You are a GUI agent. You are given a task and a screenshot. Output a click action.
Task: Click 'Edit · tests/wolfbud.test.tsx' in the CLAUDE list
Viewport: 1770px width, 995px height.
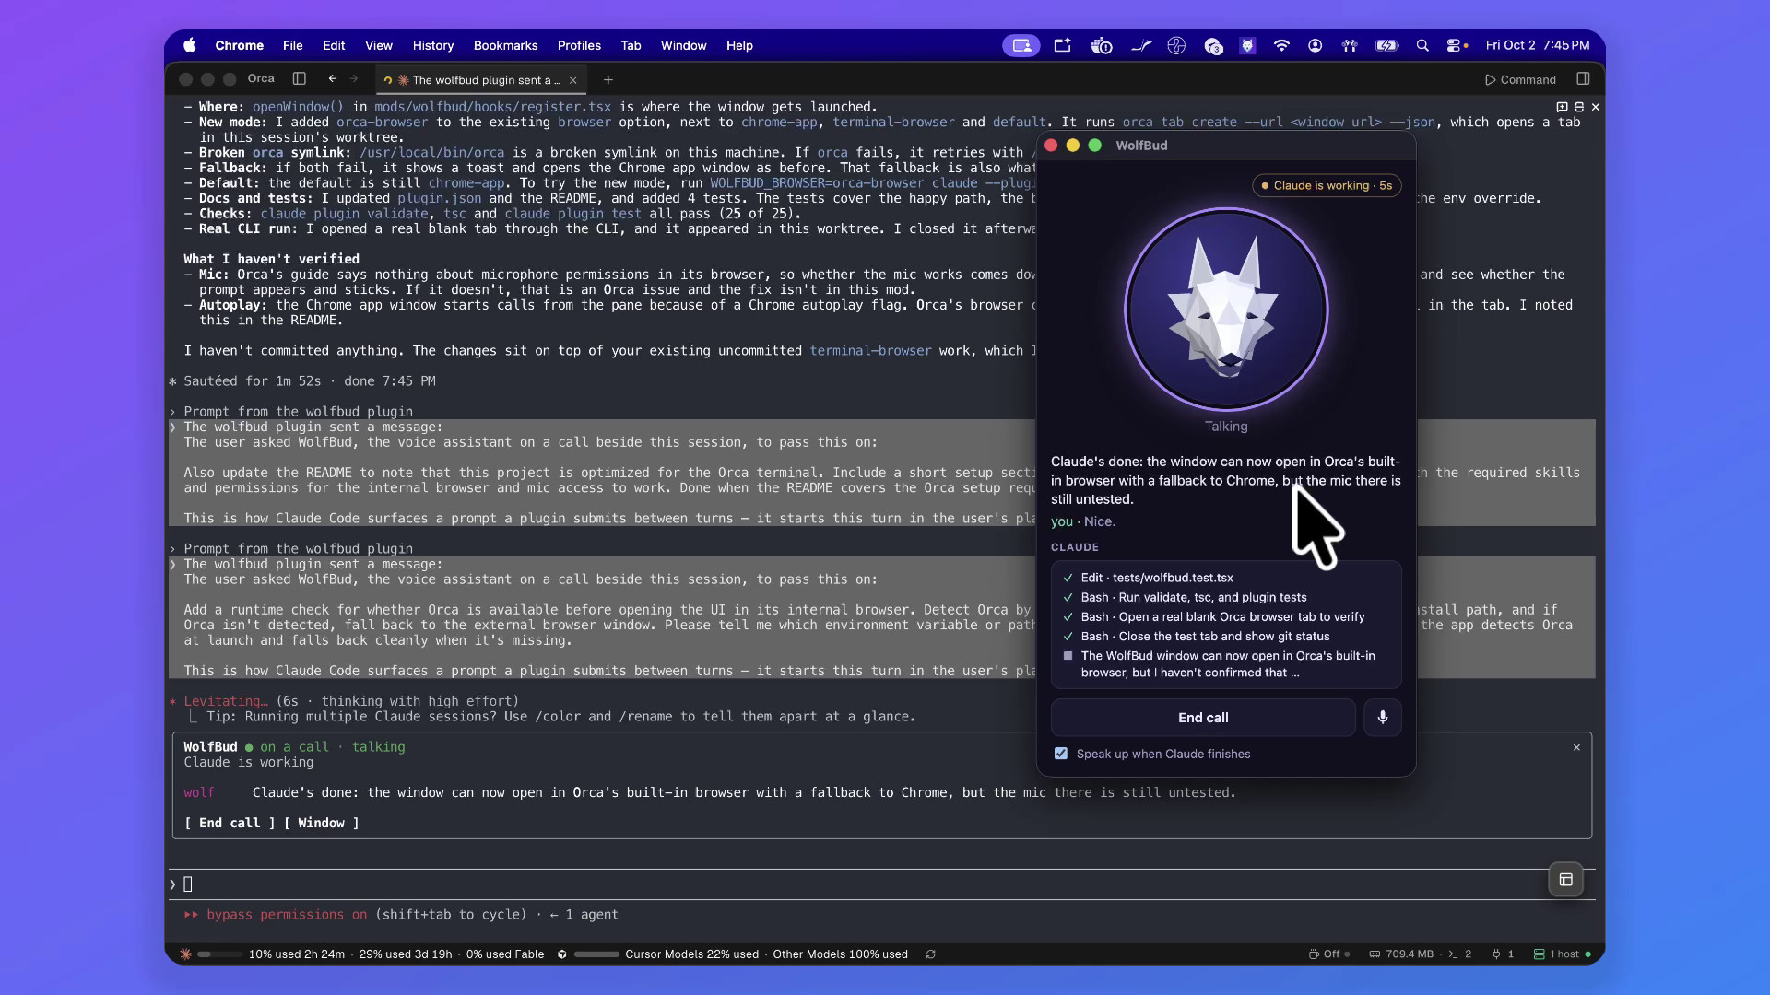tap(1157, 578)
